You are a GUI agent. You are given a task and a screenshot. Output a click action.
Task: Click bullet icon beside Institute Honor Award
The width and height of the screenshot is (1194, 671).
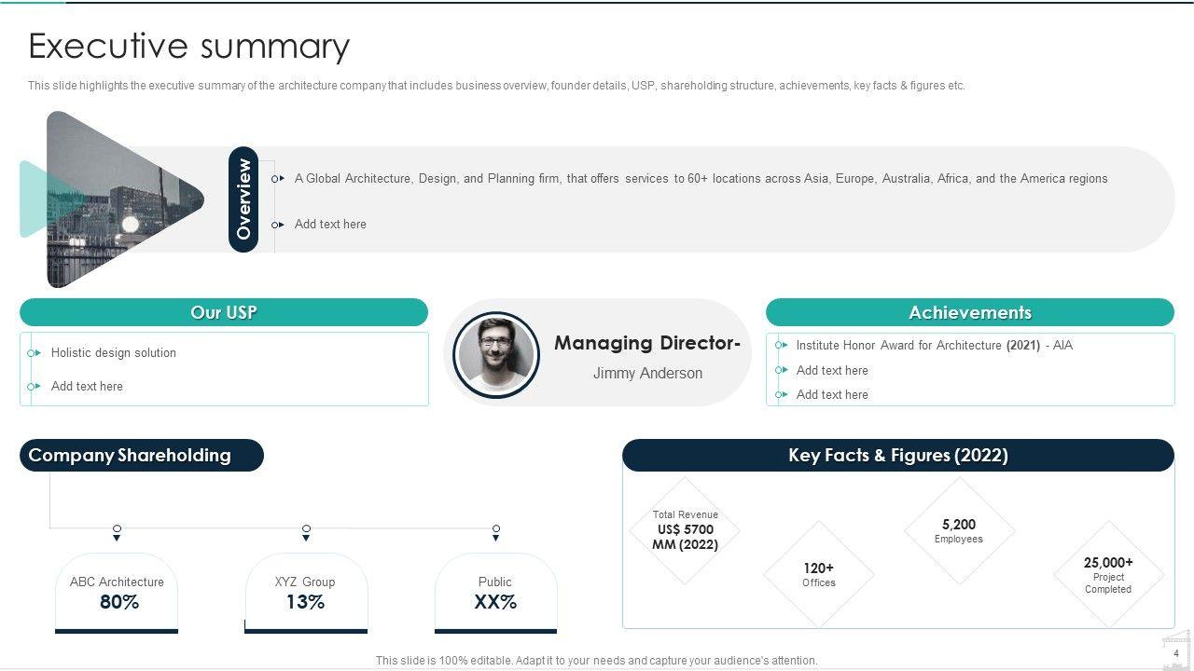click(x=780, y=346)
